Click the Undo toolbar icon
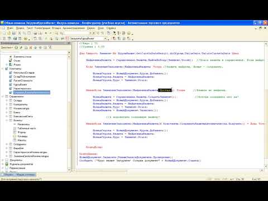 pyautogui.click(x=46, y=33)
